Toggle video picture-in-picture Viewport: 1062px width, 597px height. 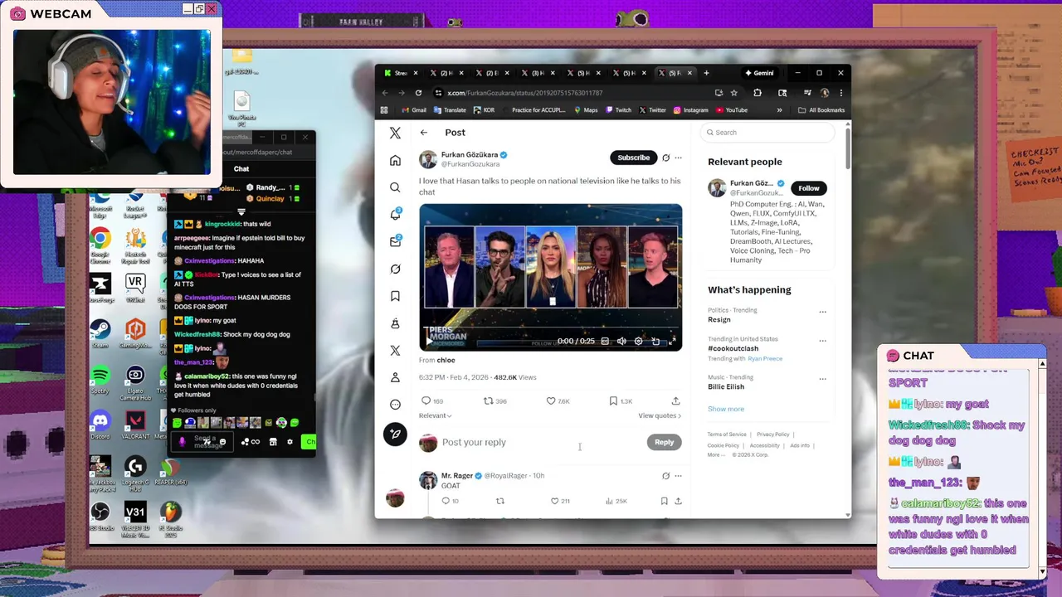click(655, 341)
